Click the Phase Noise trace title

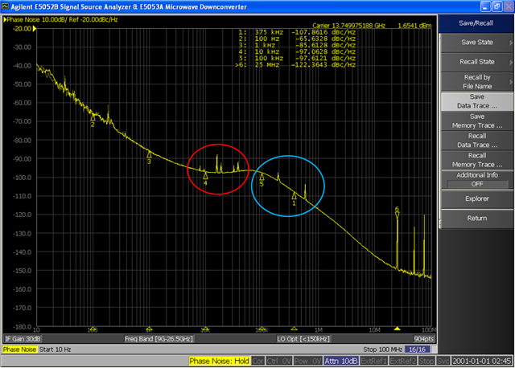tap(62, 19)
